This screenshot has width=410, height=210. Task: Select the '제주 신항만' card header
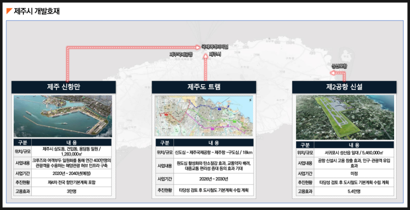click(64, 87)
